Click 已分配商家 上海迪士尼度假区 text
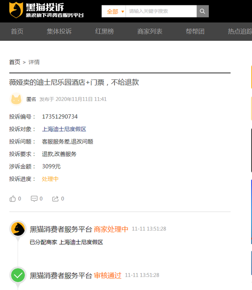252x290 pixels. pyautogui.click(x=66, y=242)
